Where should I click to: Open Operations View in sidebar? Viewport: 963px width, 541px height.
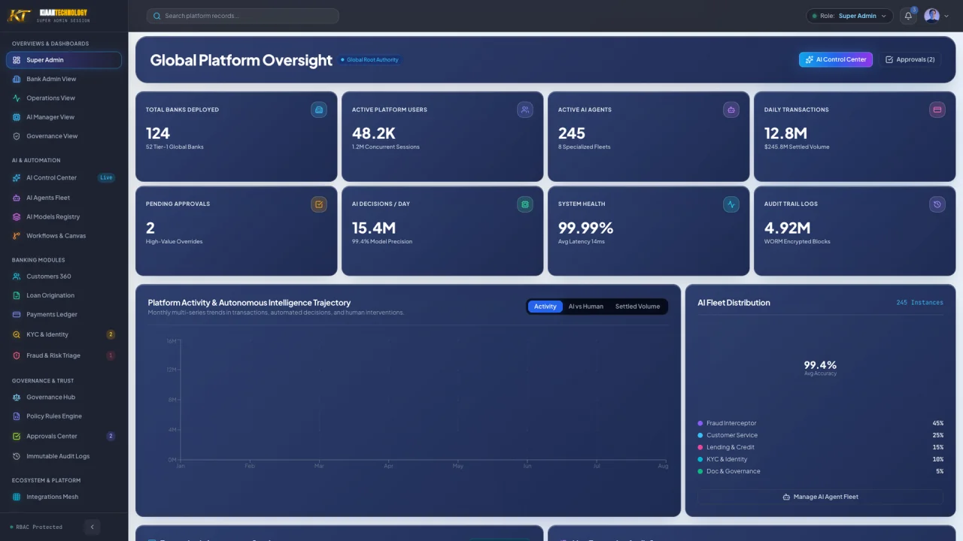(x=64, y=98)
